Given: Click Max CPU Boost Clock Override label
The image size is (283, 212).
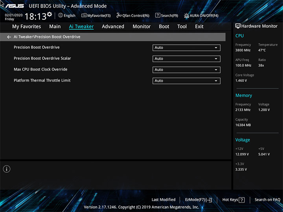Looking at the screenshot, I should 40,69.
